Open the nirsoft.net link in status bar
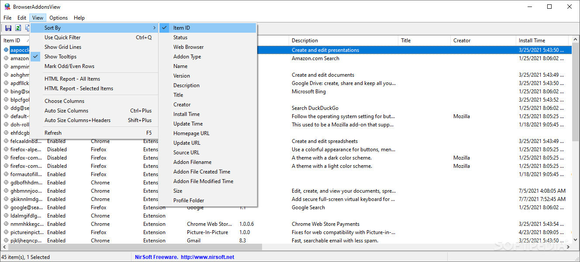The width and height of the screenshot is (580, 262). pyautogui.click(x=207, y=257)
